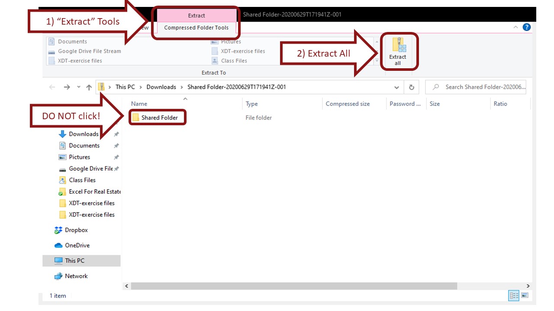Screen dimensions: 554x311
Task: Go forward with the arrow button
Action: pyautogui.click(x=67, y=87)
